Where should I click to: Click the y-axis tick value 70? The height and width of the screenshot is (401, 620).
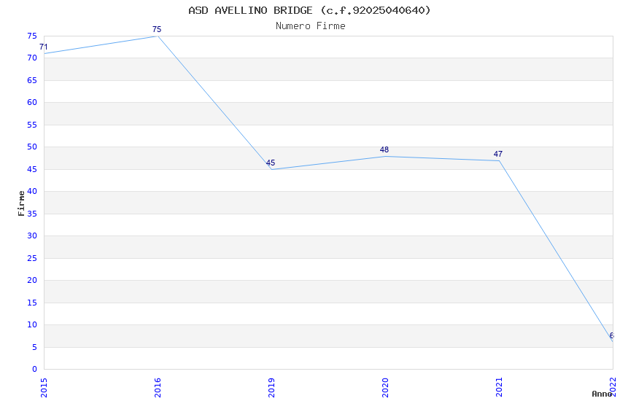point(32,58)
